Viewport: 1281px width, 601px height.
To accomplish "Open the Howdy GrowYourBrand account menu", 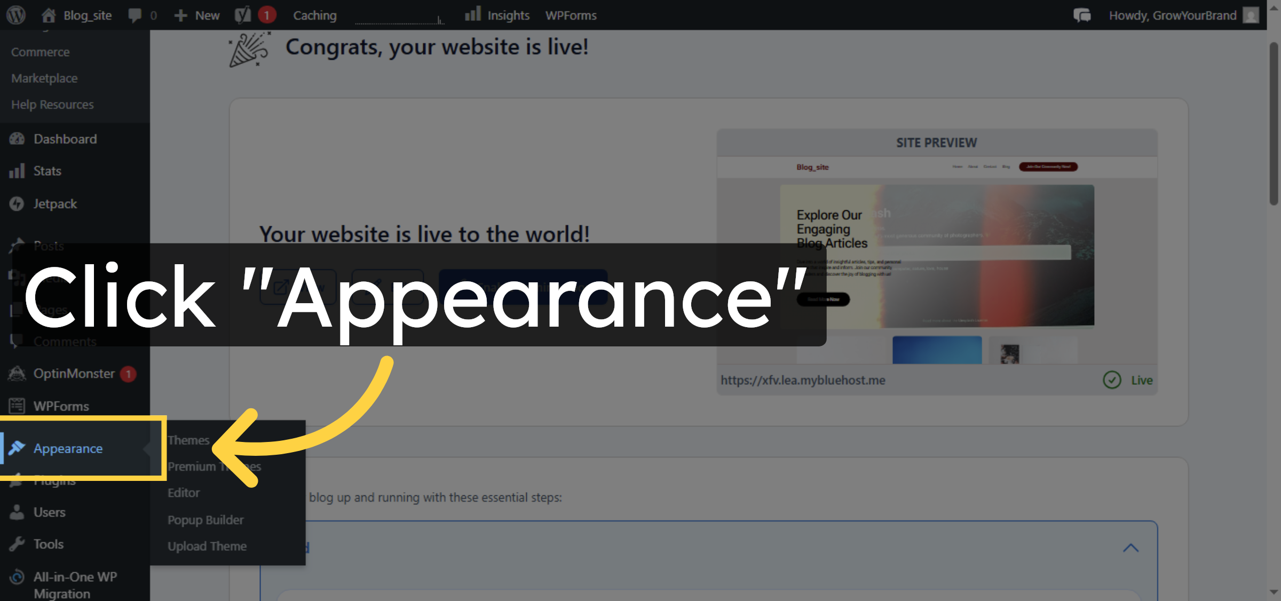I will point(1174,15).
